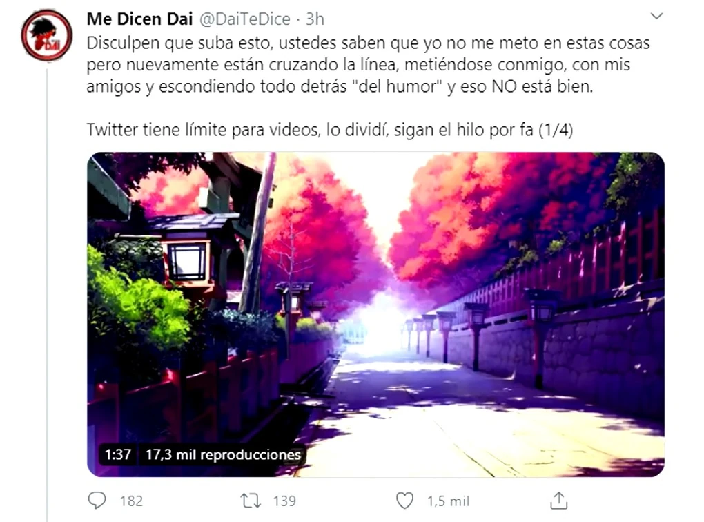
Task: Open the Me Dicen Dai display name
Action: tap(139, 19)
